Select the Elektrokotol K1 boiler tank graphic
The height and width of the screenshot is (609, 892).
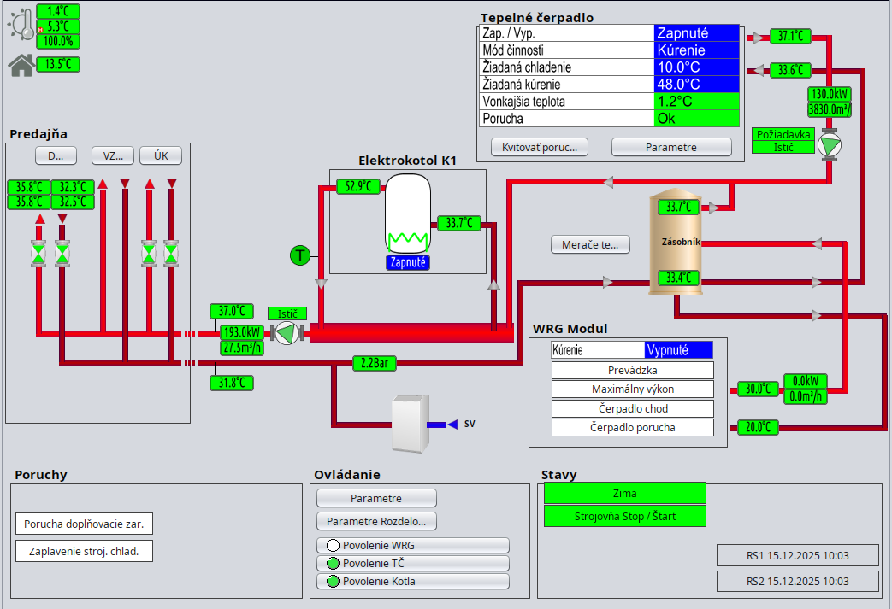pos(407,215)
